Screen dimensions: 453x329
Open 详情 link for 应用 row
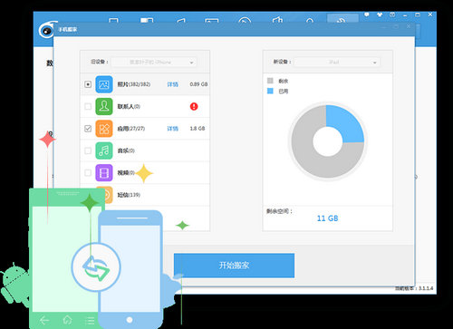(172, 129)
